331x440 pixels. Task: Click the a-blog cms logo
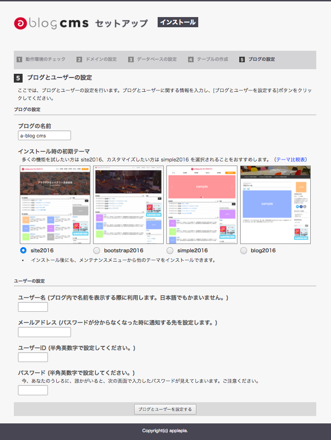click(51, 23)
